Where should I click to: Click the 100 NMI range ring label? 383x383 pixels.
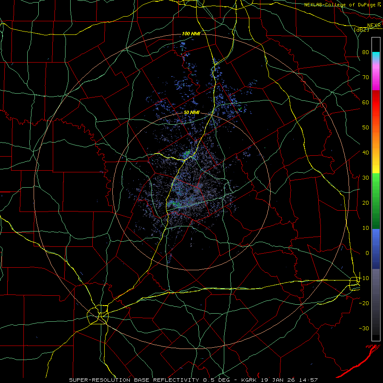pyautogui.click(x=191, y=34)
